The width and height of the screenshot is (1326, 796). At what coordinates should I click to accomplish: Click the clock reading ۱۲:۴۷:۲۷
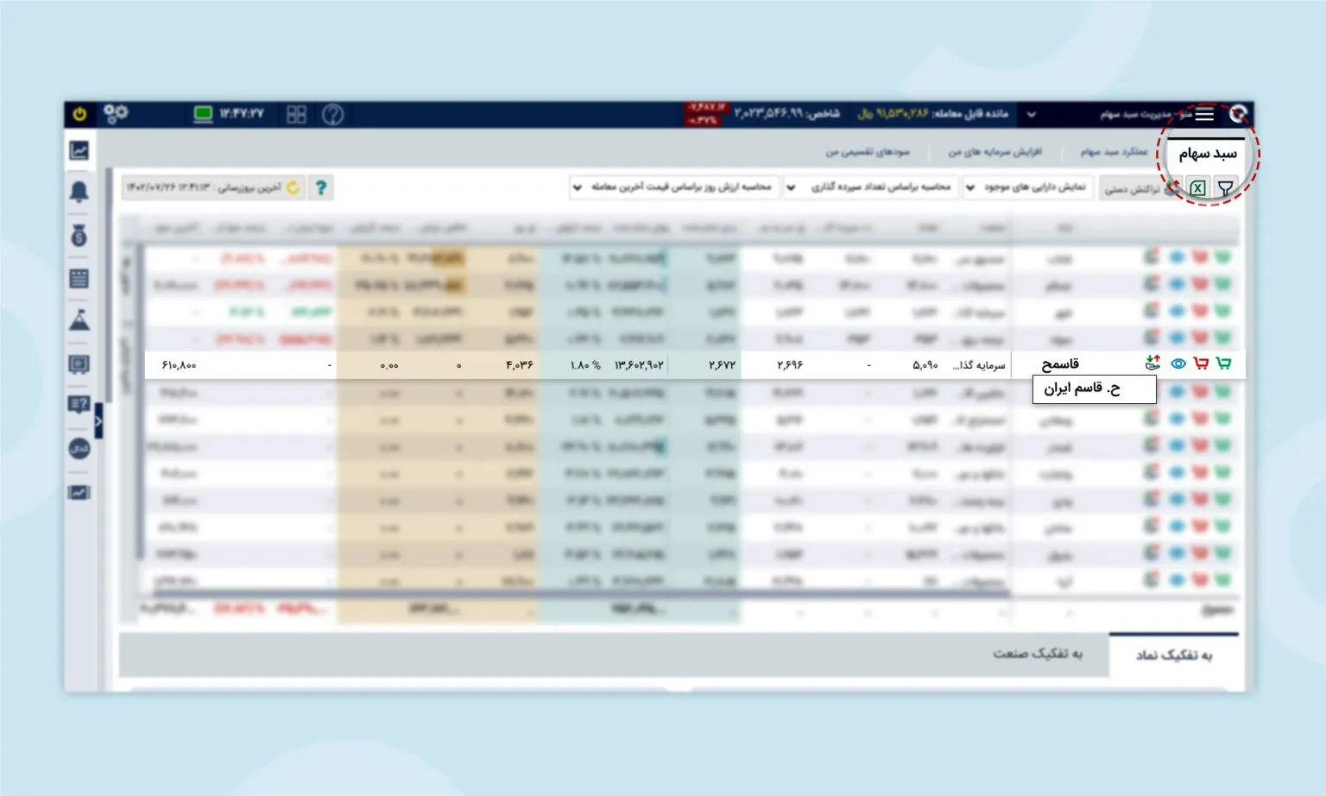241,114
